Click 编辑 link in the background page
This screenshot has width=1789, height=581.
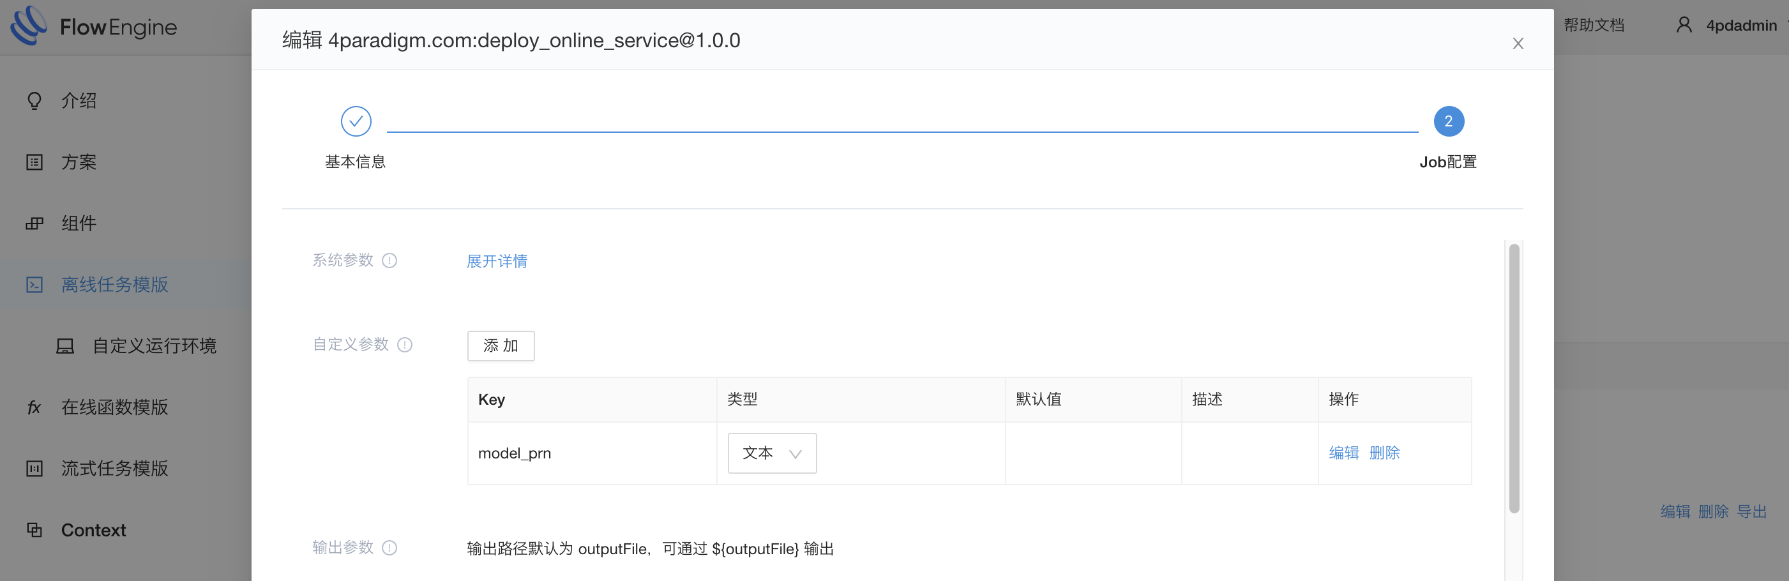[1675, 511]
